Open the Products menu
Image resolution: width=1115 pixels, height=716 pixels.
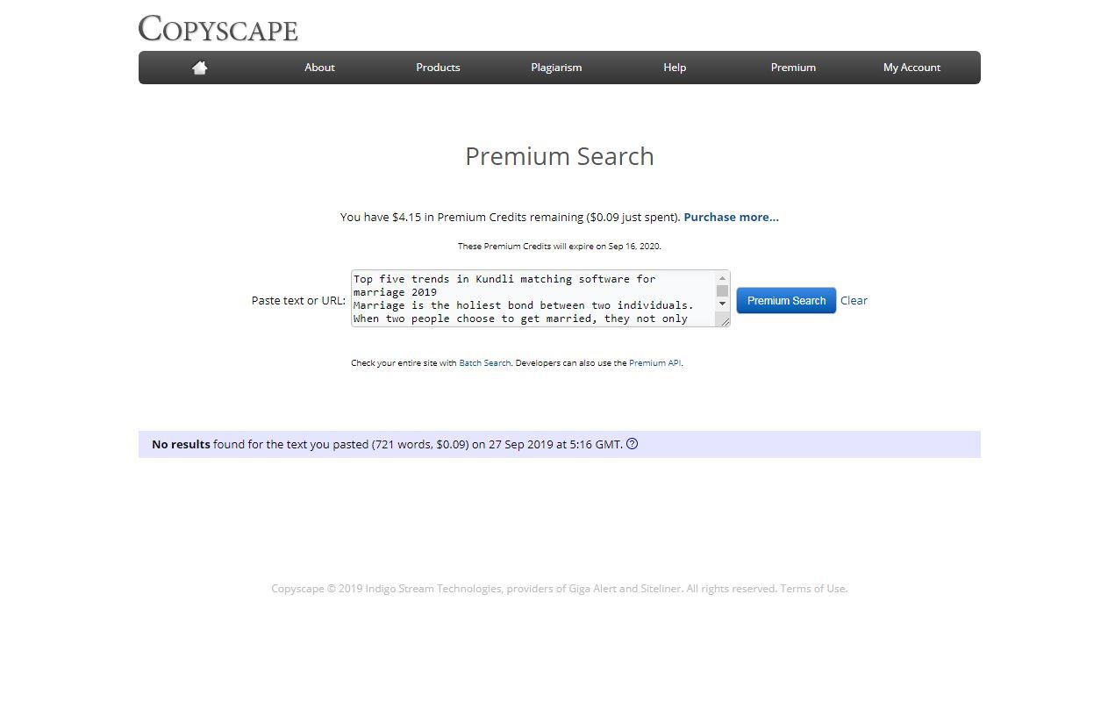point(438,68)
